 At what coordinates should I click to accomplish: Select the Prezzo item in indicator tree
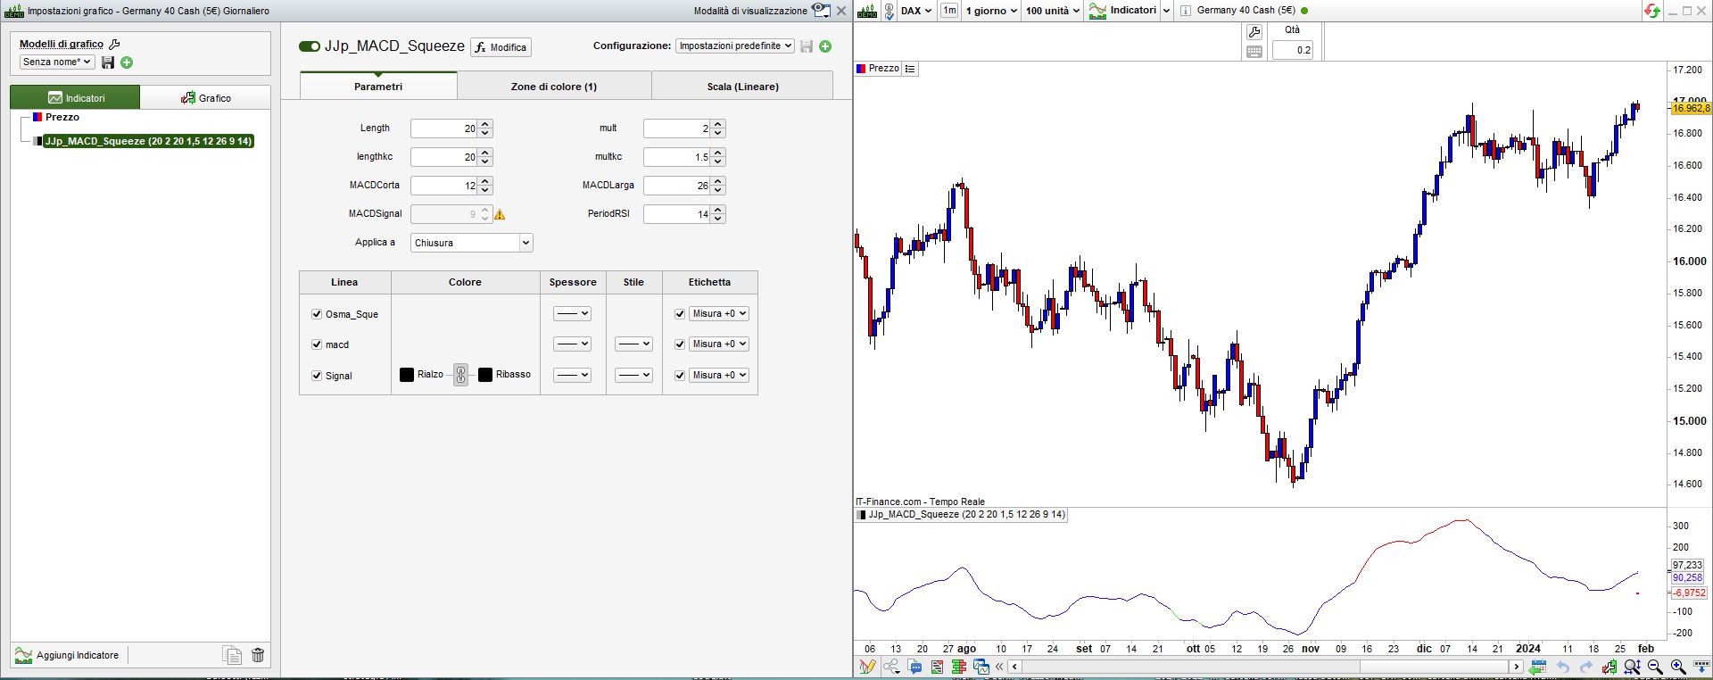pyautogui.click(x=62, y=117)
